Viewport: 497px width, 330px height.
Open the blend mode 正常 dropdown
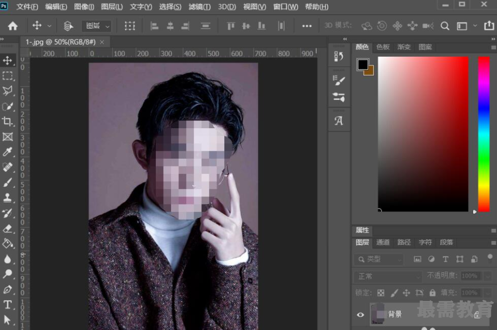[388, 276]
